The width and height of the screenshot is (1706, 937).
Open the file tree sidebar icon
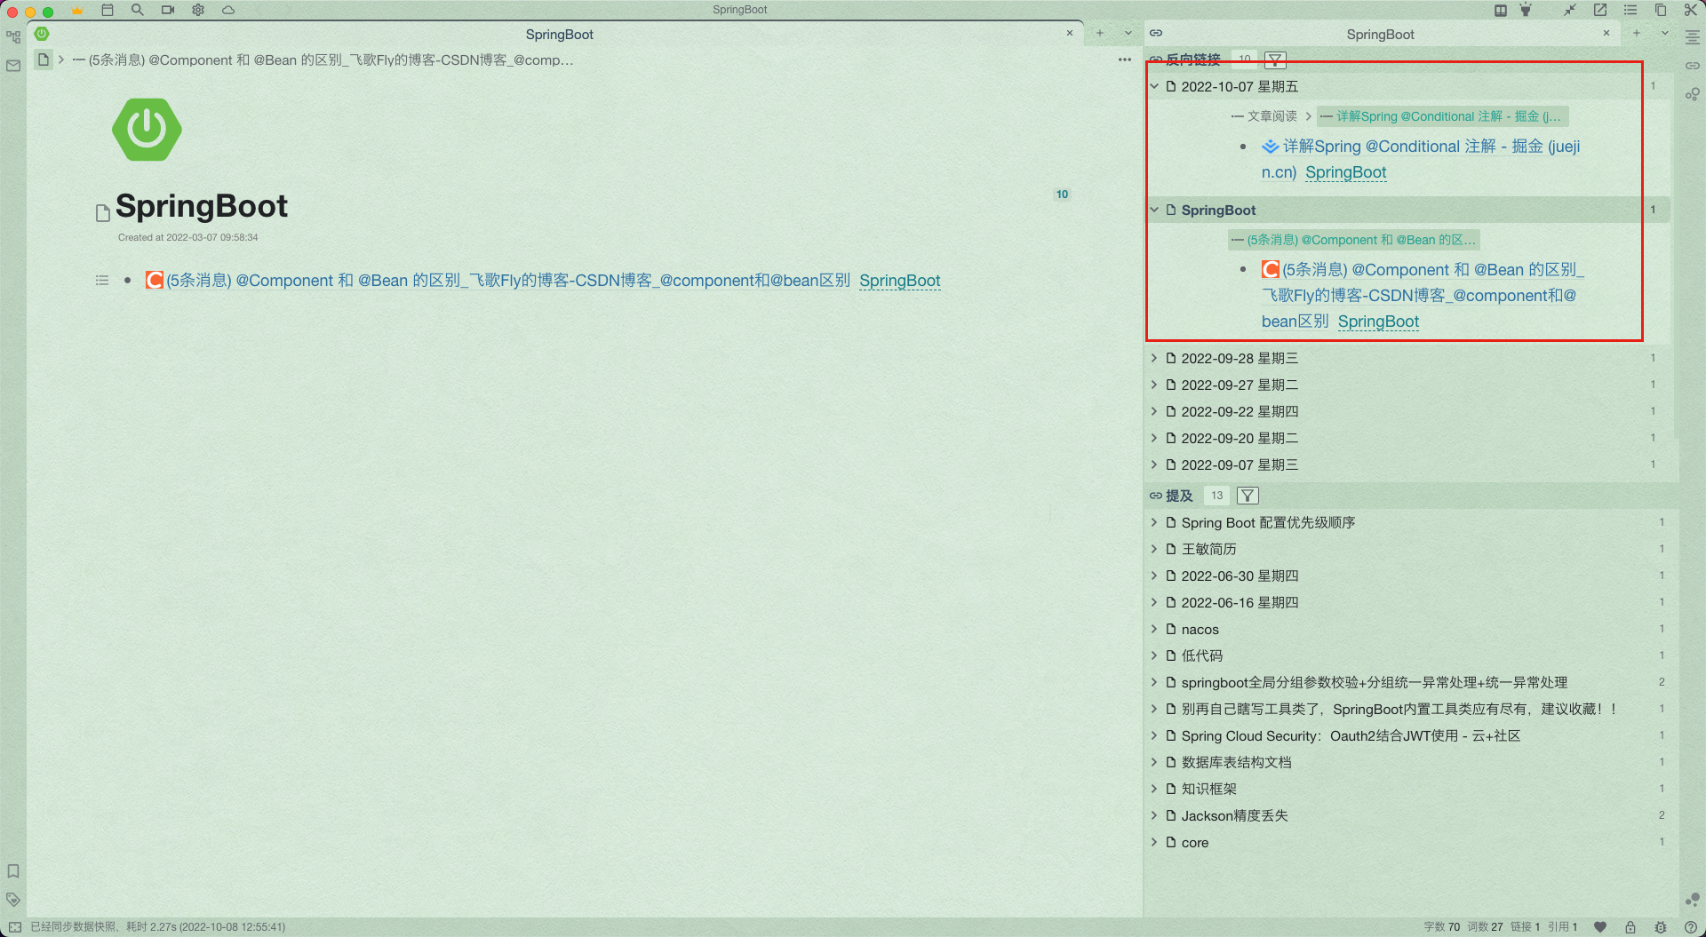pyautogui.click(x=13, y=37)
